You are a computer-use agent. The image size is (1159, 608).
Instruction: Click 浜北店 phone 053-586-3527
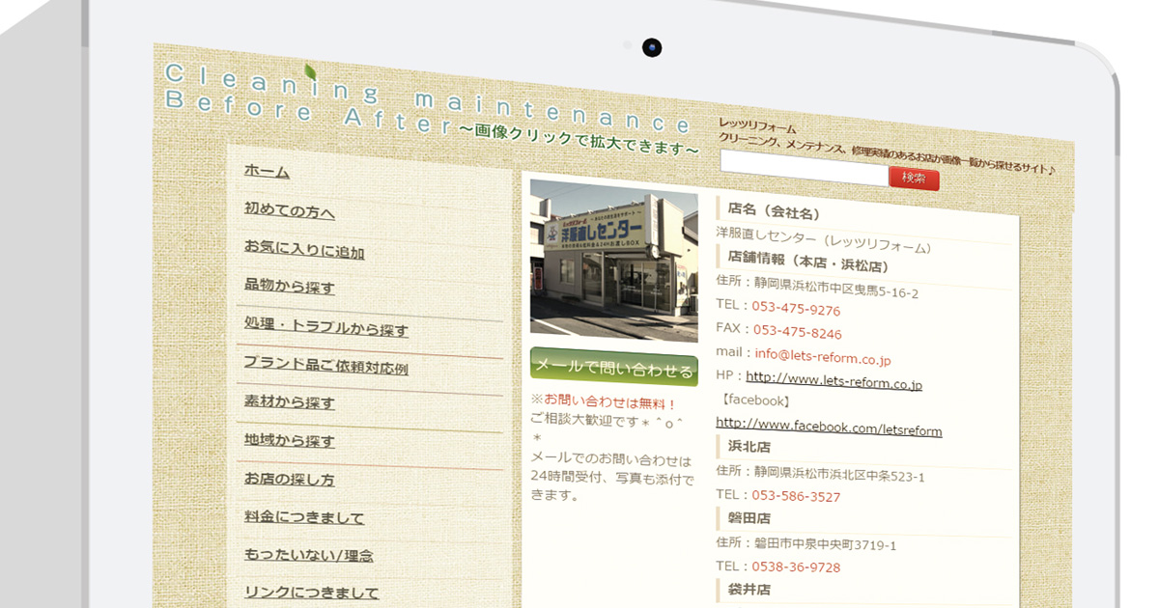pos(796,497)
